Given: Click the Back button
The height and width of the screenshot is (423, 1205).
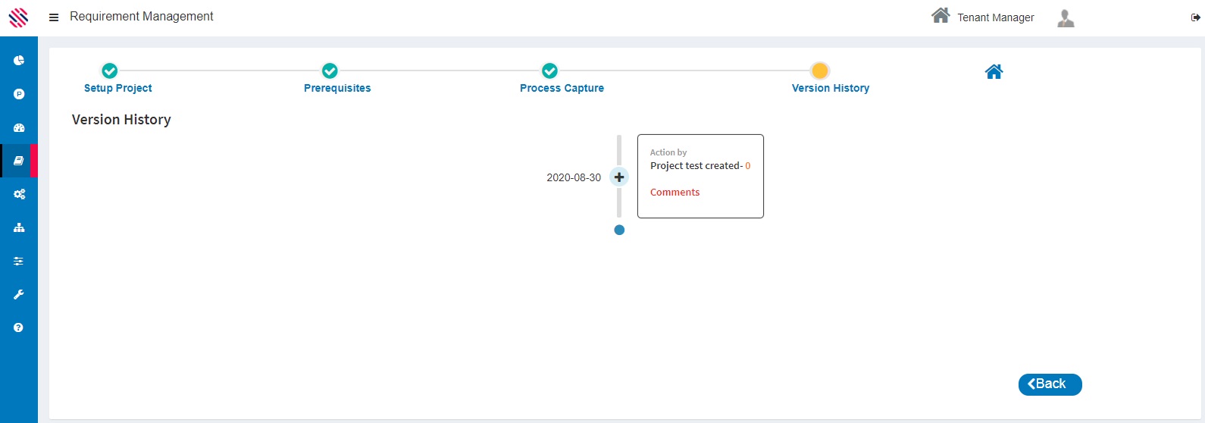Looking at the screenshot, I should (1050, 384).
